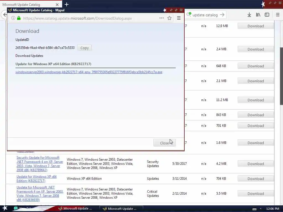Open Security Update for .NET Framework 4 KB2789642 link

[40, 164]
